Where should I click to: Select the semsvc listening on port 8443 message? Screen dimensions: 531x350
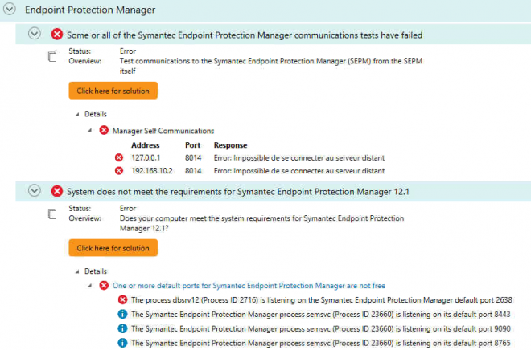(321, 315)
